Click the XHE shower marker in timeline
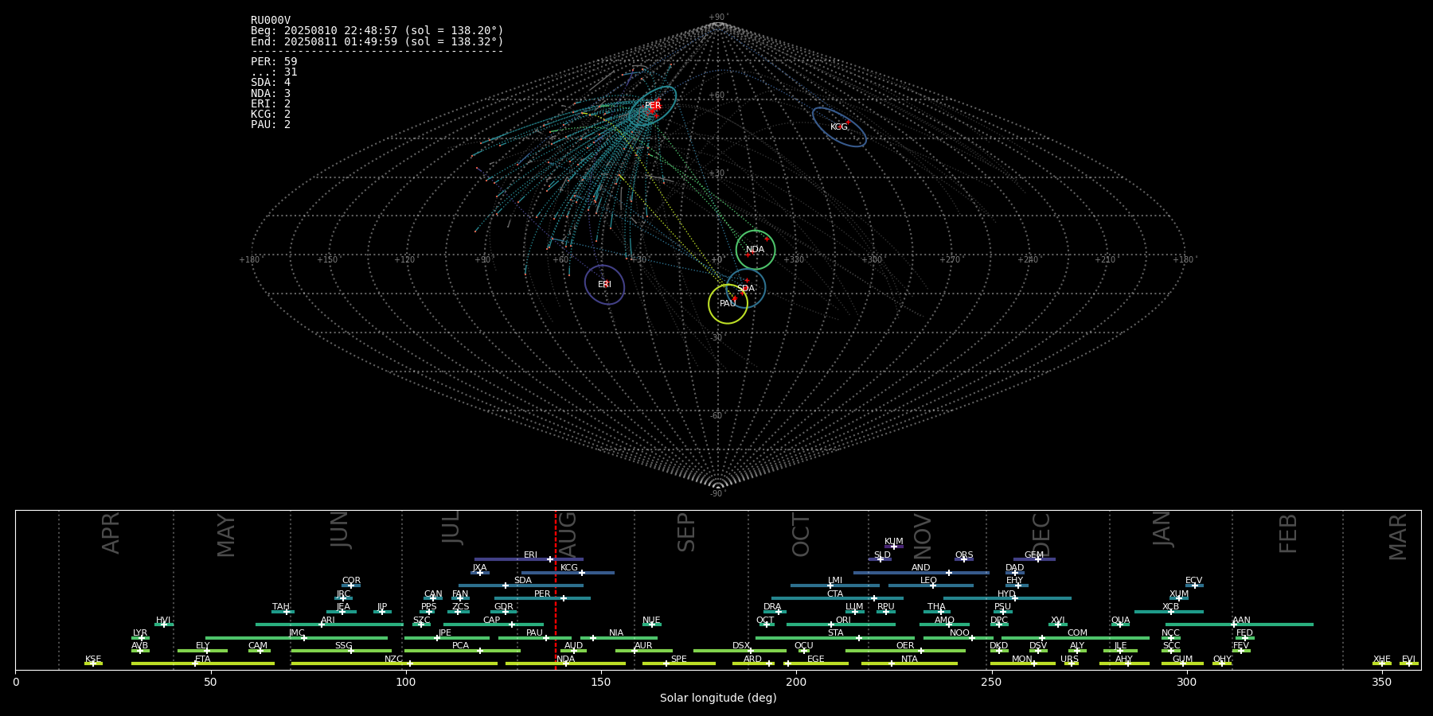This screenshot has height=716, width=1433. (x=1382, y=663)
